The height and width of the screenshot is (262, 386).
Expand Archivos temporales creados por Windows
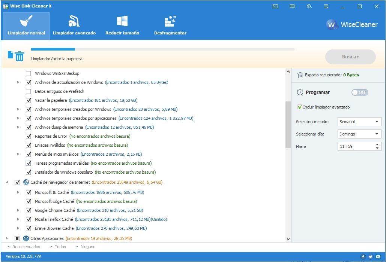click(x=18, y=109)
